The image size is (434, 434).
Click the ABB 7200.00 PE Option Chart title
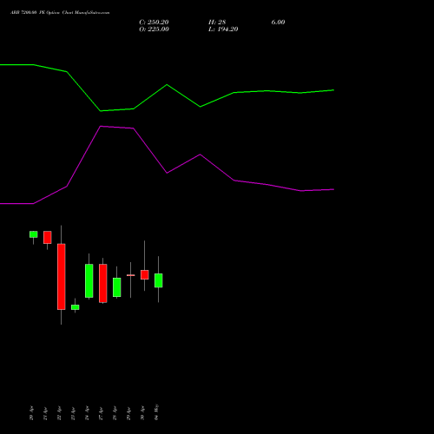point(60,13)
